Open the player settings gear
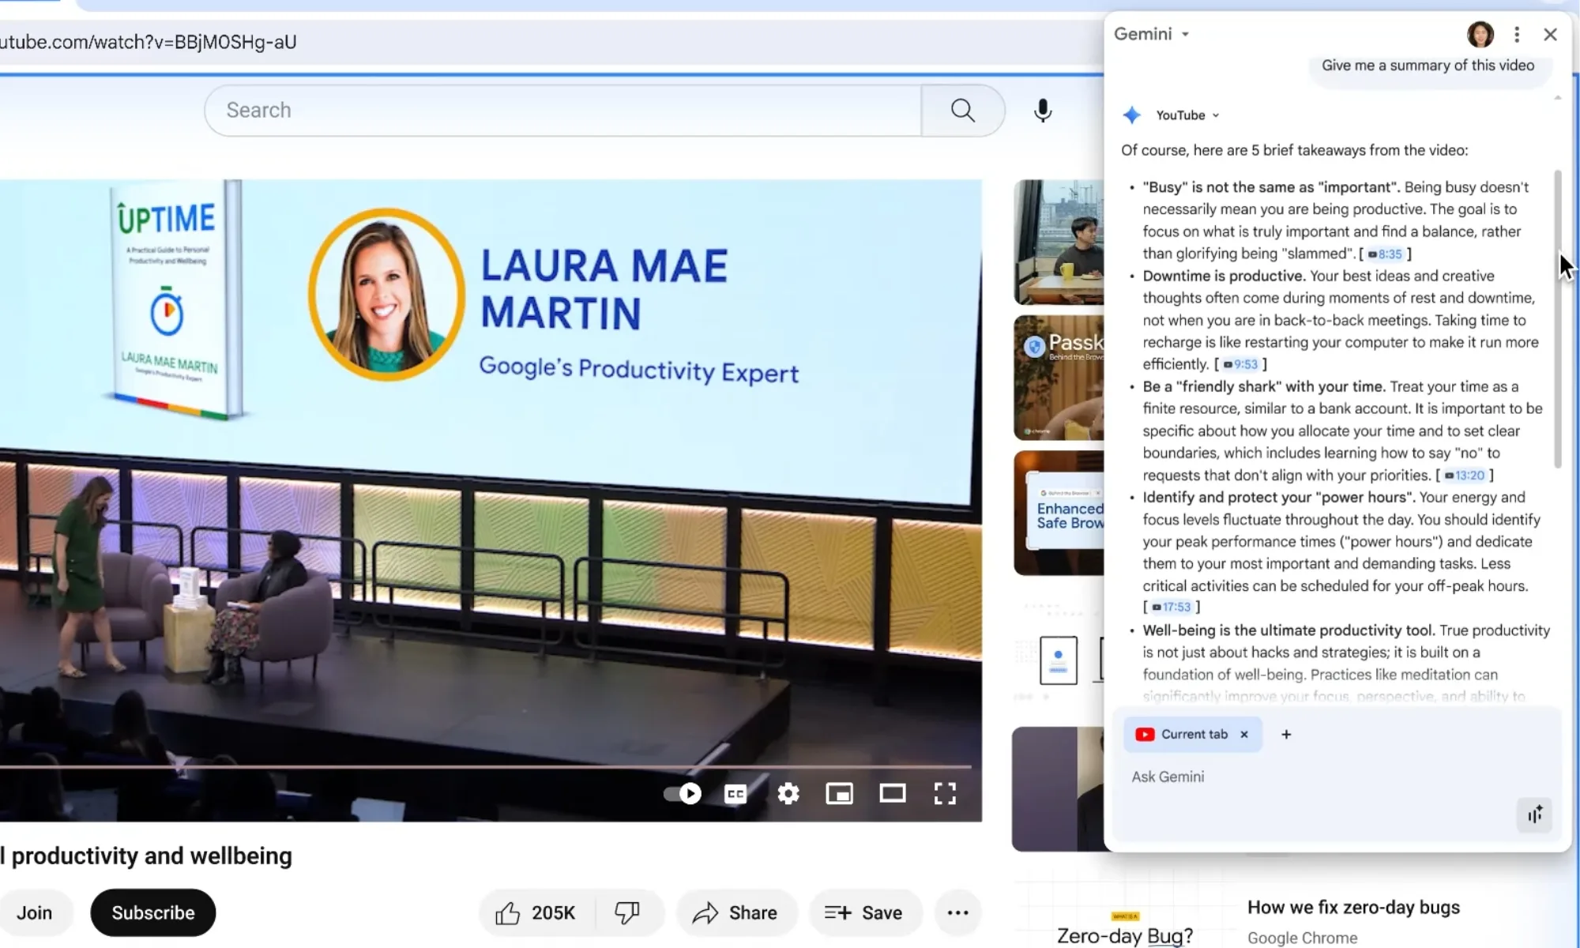Image resolution: width=1580 pixels, height=948 pixels. click(788, 794)
